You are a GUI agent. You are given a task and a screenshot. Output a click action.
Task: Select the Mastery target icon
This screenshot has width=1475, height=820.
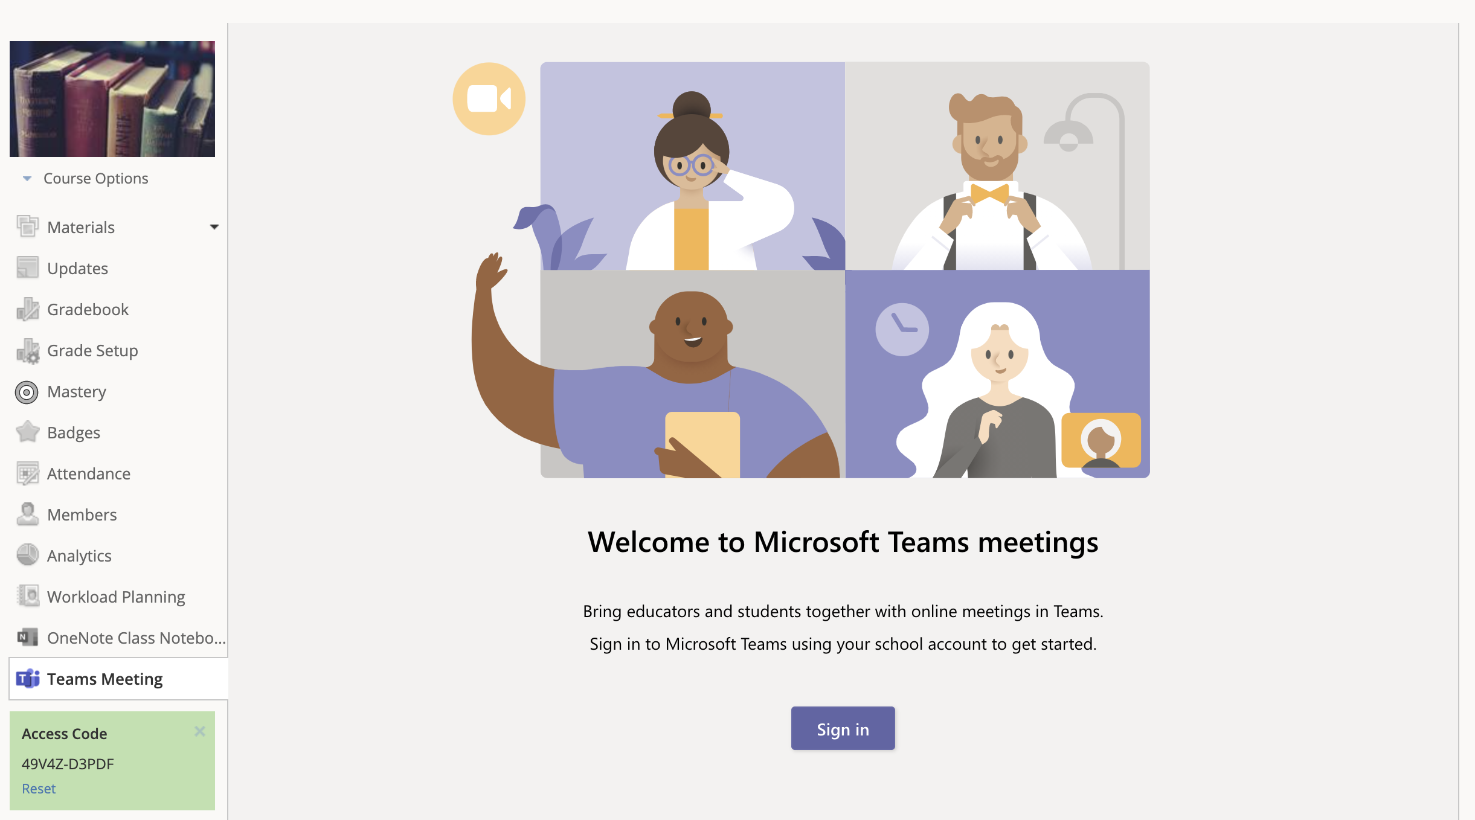tap(27, 392)
